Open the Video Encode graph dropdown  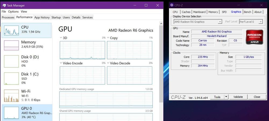pyautogui.click(x=61, y=63)
